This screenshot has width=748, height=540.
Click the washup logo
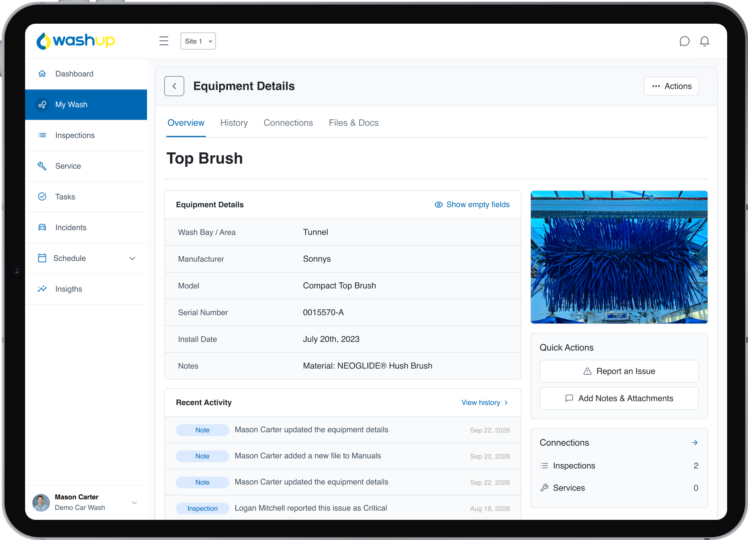pos(76,41)
